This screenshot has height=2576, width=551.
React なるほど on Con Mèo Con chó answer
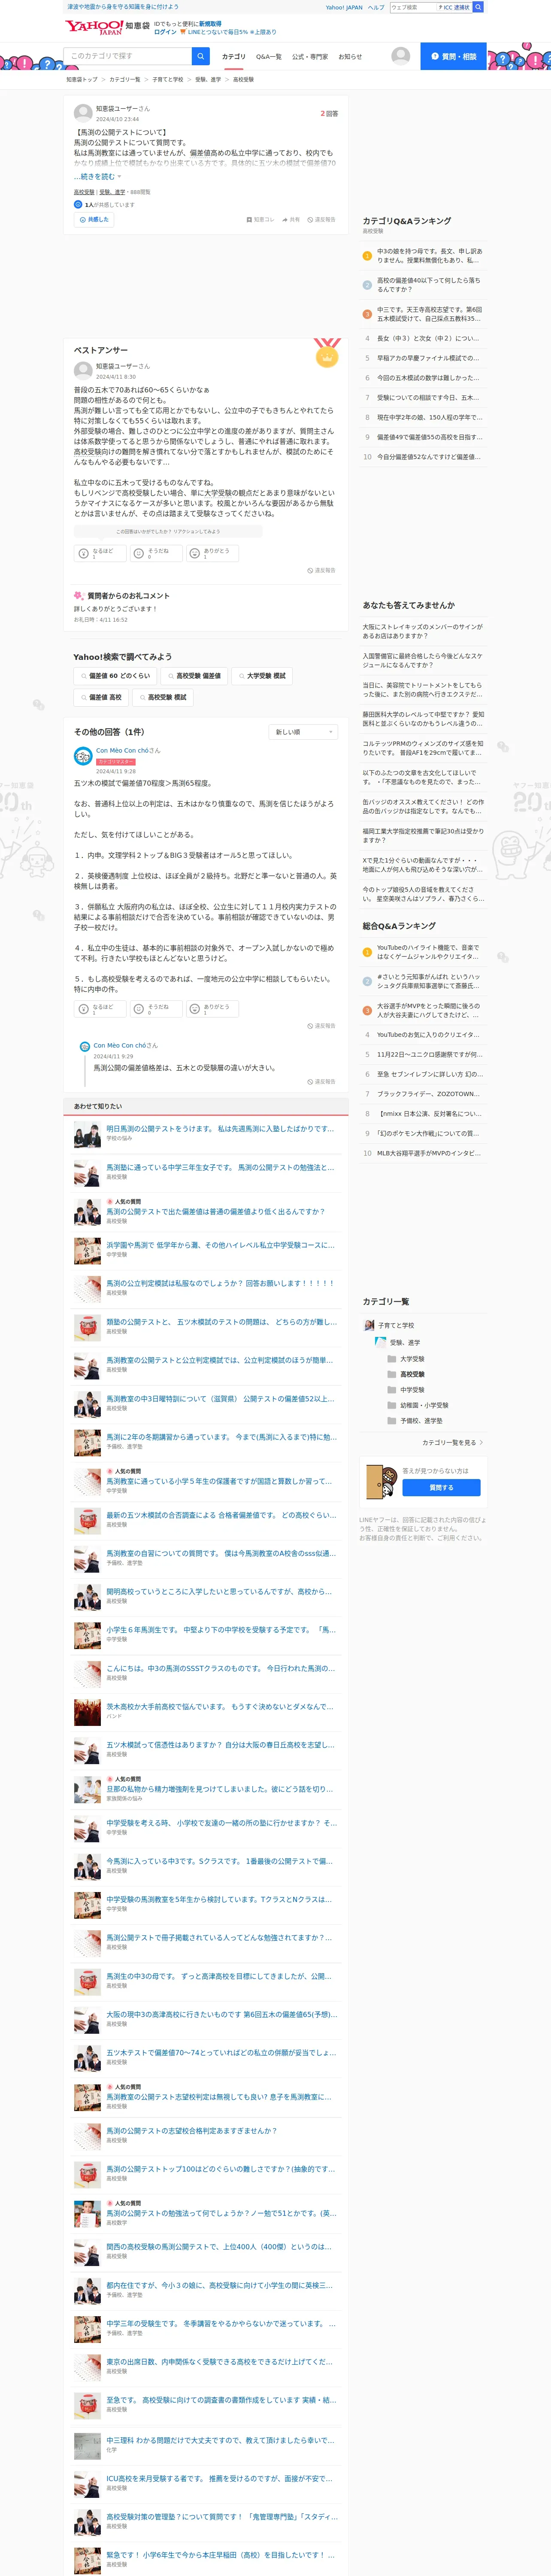tap(100, 1008)
